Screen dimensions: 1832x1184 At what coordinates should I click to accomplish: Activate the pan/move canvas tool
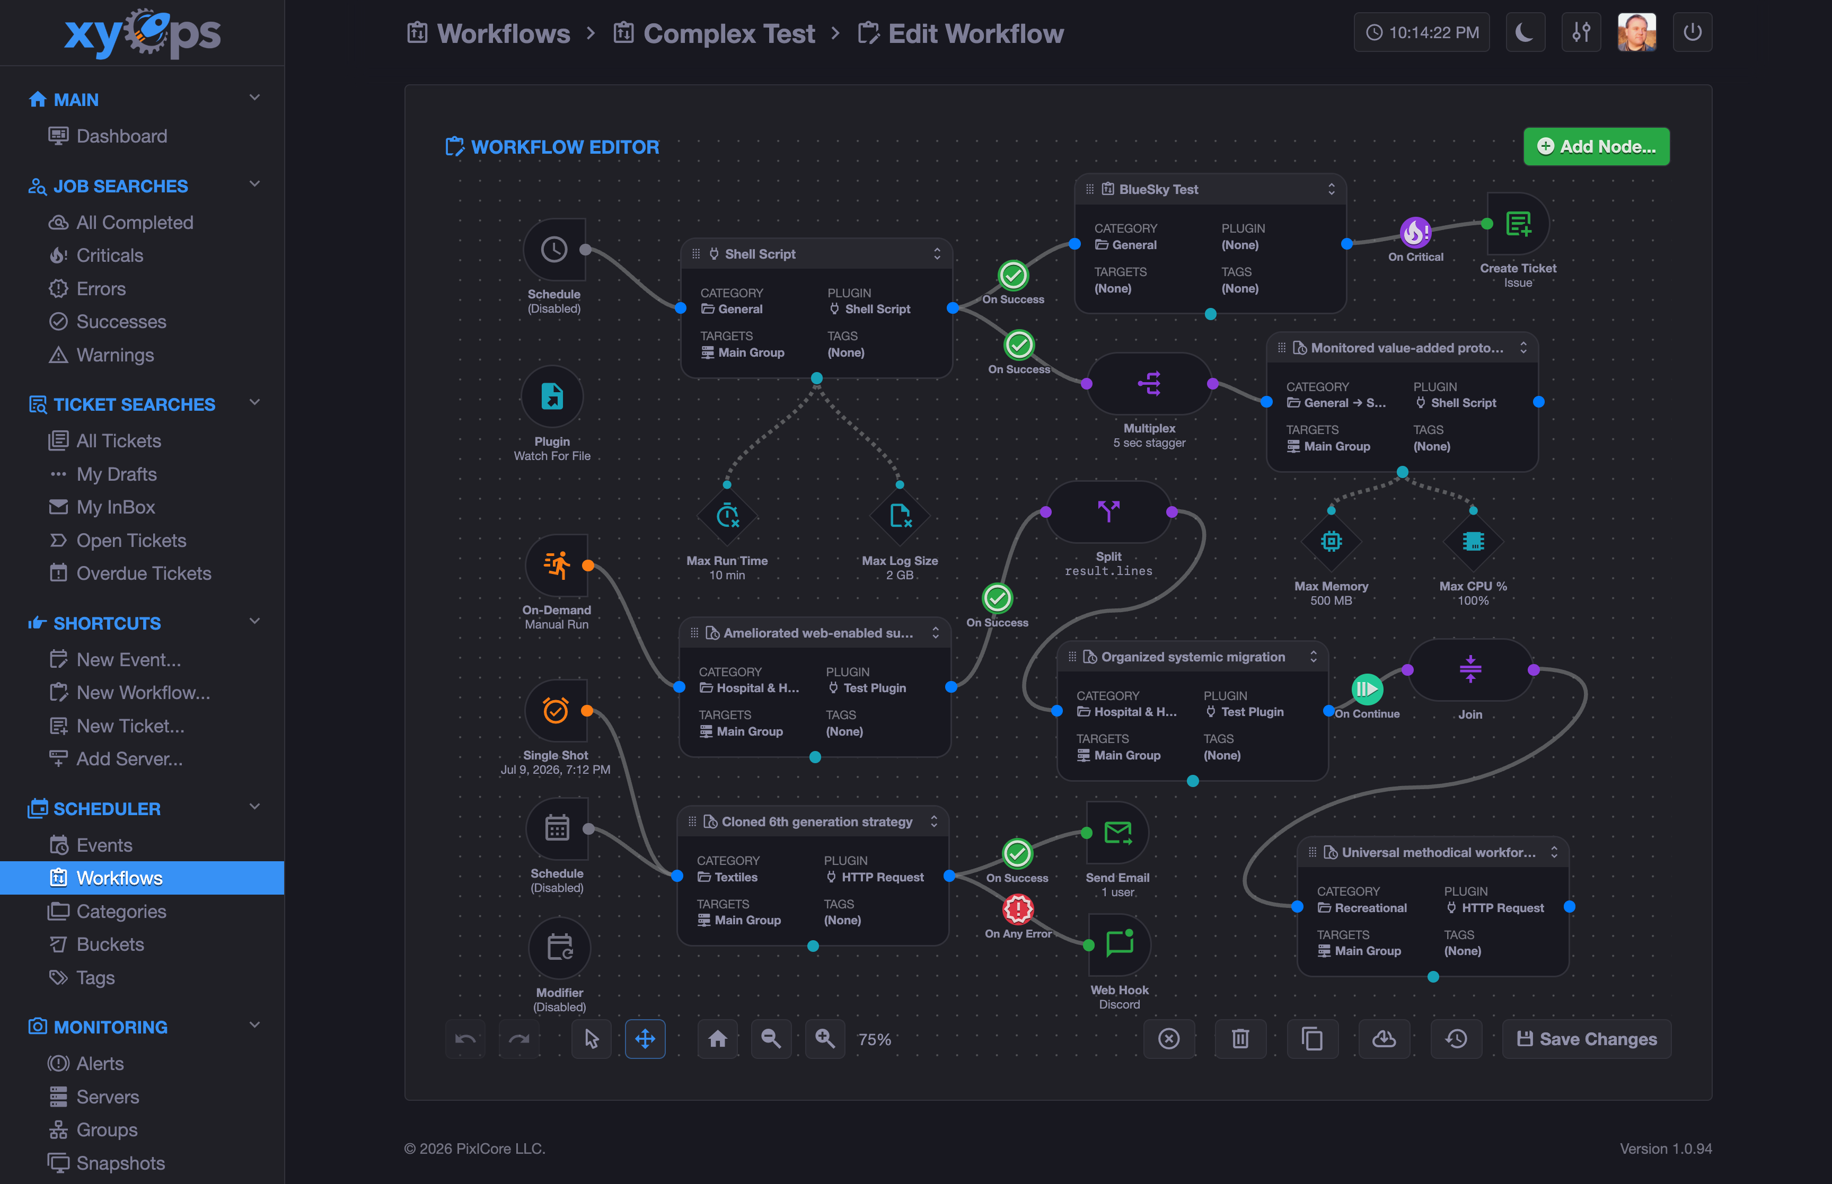645,1039
